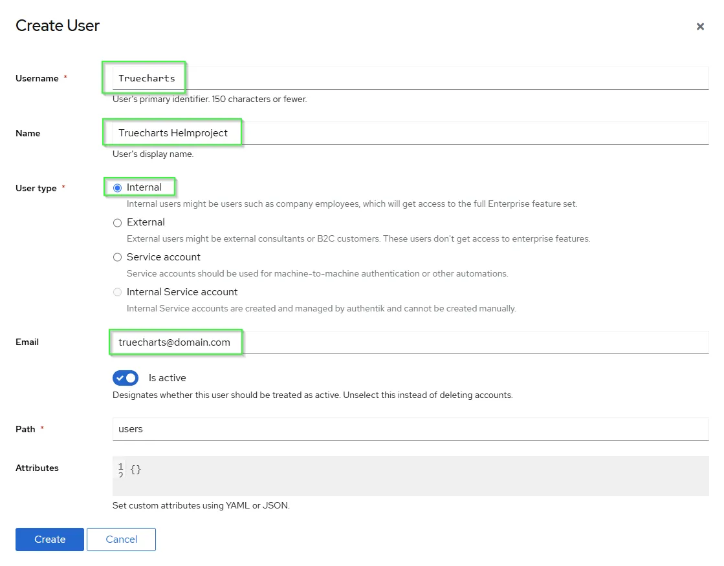Select the External user type

pyautogui.click(x=117, y=222)
